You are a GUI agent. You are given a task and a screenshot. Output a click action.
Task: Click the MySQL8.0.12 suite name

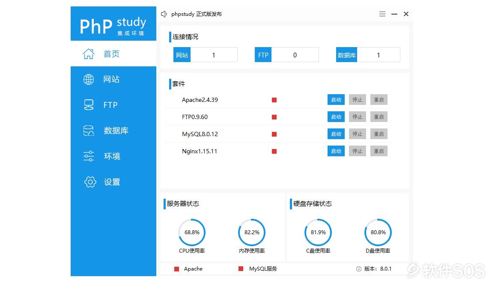click(x=200, y=134)
